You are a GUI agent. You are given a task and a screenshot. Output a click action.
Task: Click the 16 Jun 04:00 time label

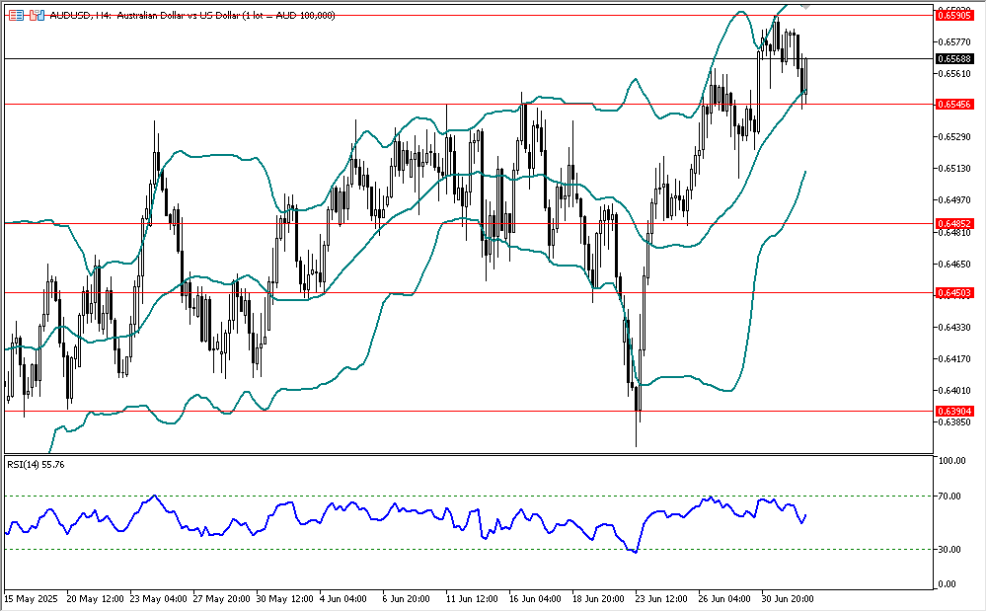coord(535,599)
